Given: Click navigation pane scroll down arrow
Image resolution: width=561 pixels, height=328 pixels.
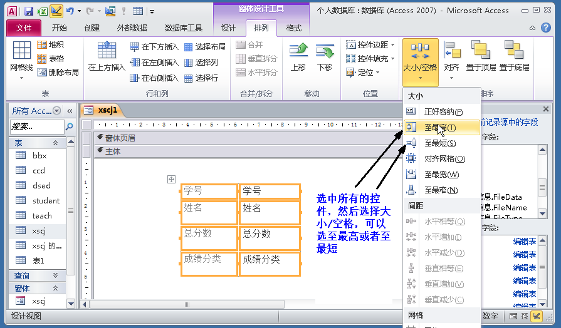Looking at the screenshot, I should 71,304.
